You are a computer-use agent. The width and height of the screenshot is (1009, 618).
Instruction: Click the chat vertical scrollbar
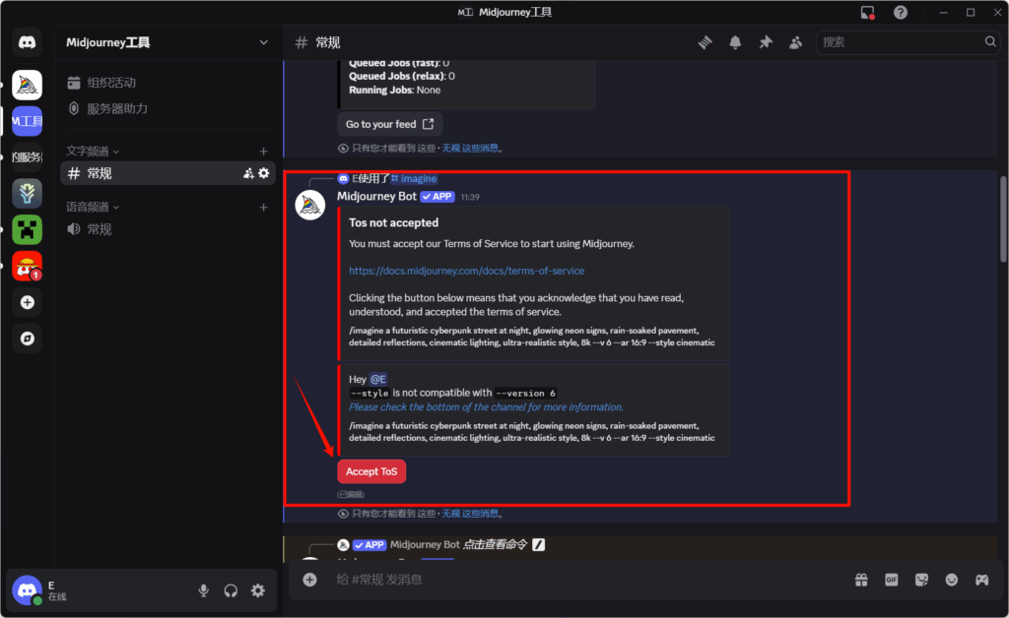(1002, 218)
